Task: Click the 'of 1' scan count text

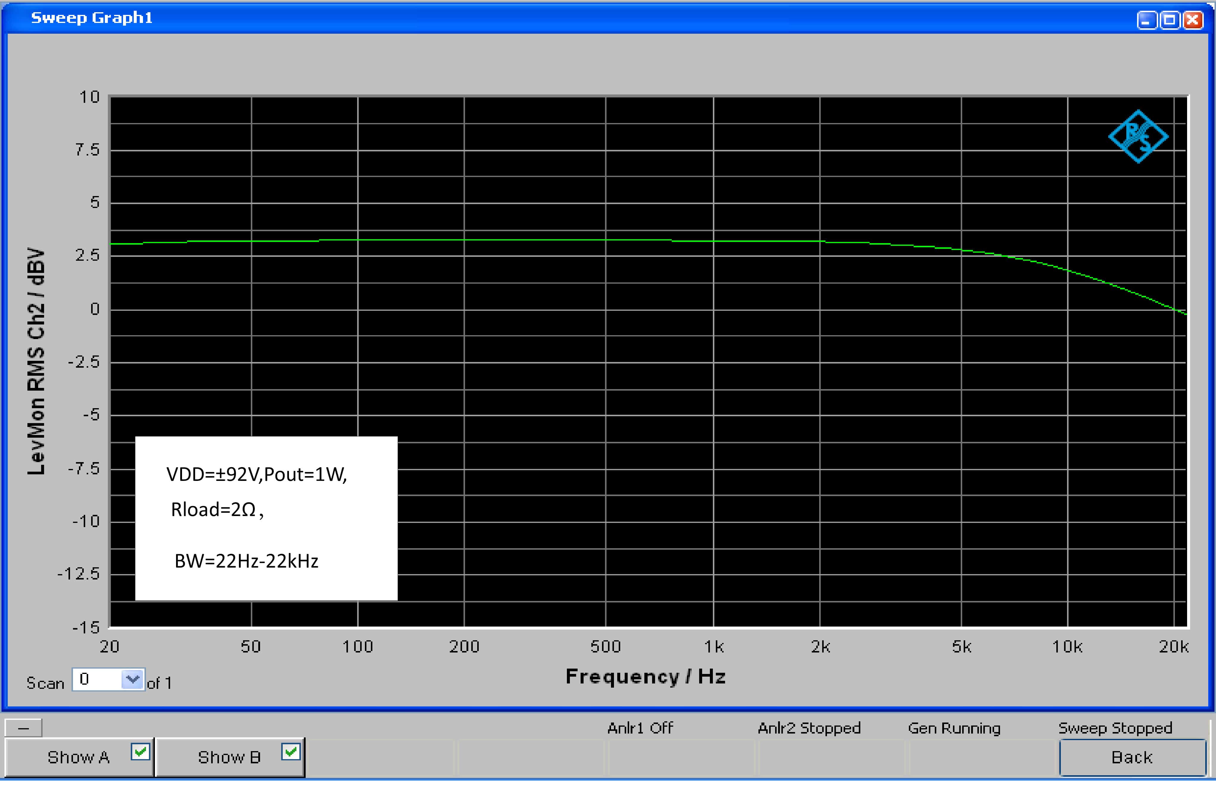Action: coord(159,683)
